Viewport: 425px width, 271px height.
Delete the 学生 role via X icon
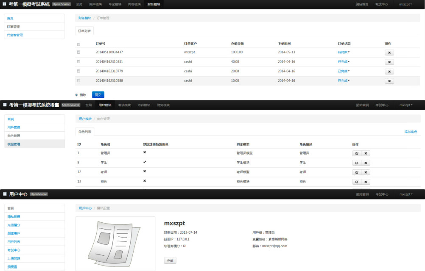[366, 163]
